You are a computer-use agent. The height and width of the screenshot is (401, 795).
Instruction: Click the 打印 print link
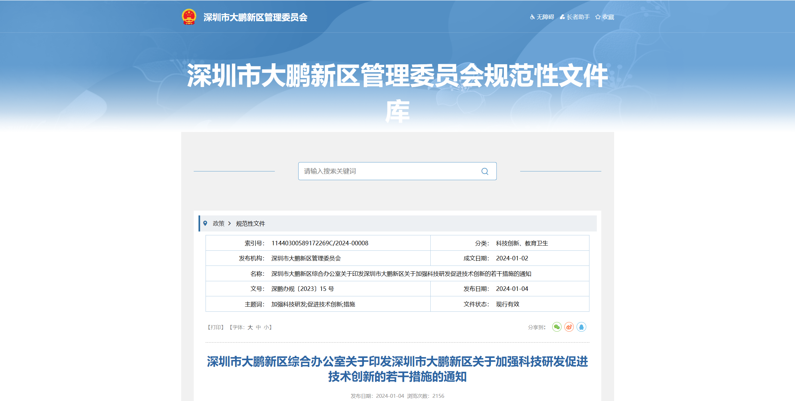click(x=215, y=327)
